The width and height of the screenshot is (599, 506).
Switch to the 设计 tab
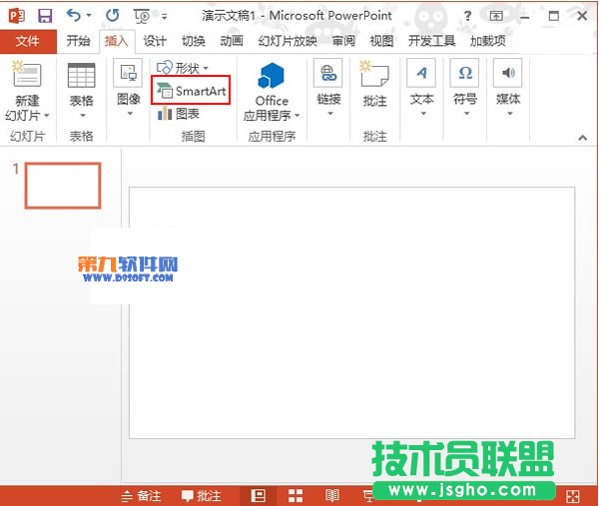pos(155,41)
